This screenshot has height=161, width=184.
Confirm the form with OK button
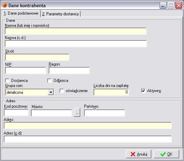(x=166, y=154)
